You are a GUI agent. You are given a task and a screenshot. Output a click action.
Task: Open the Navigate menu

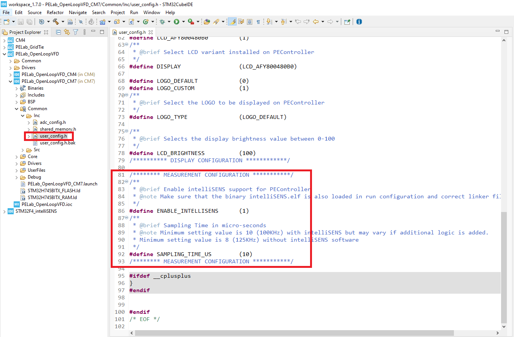[78, 13]
